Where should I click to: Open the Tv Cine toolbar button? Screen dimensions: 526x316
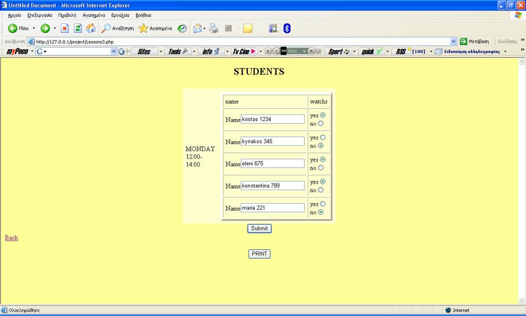[244, 51]
